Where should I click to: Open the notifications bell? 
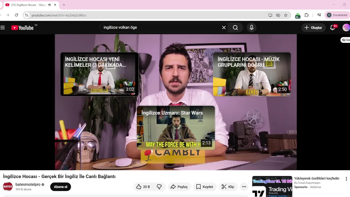click(333, 27)
